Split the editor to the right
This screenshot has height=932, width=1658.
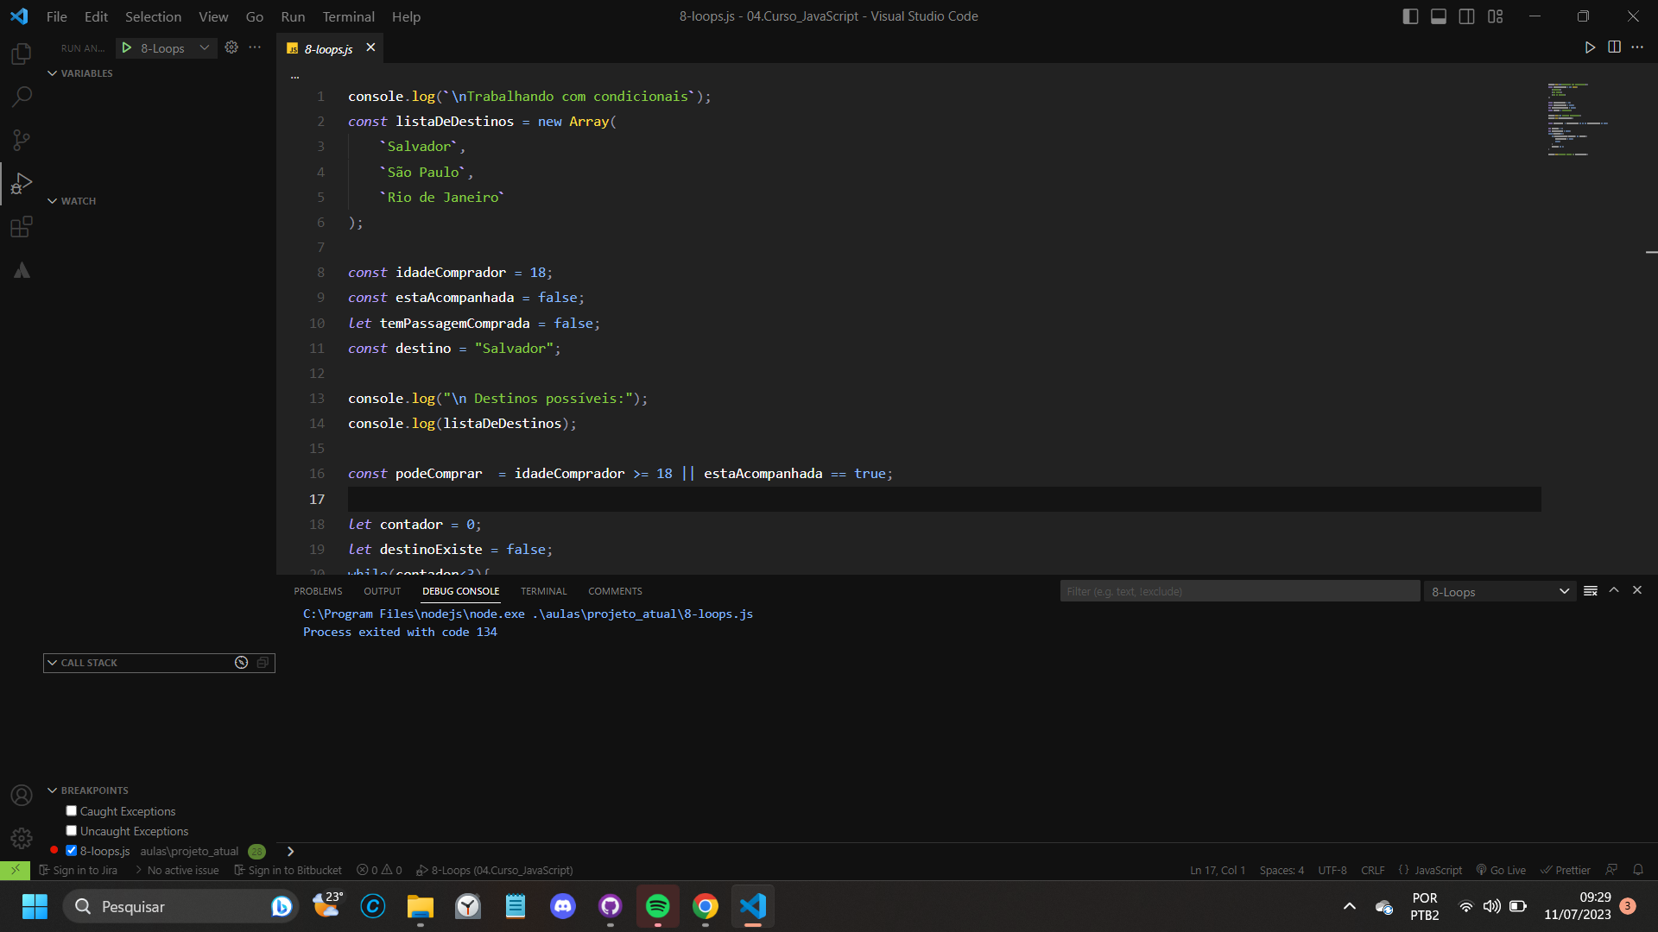[1614, 47]
